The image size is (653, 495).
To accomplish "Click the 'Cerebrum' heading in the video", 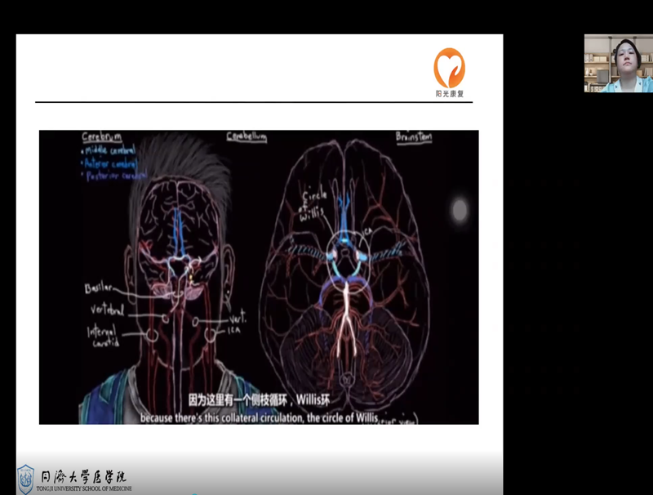I will click(x=101, y=137).
